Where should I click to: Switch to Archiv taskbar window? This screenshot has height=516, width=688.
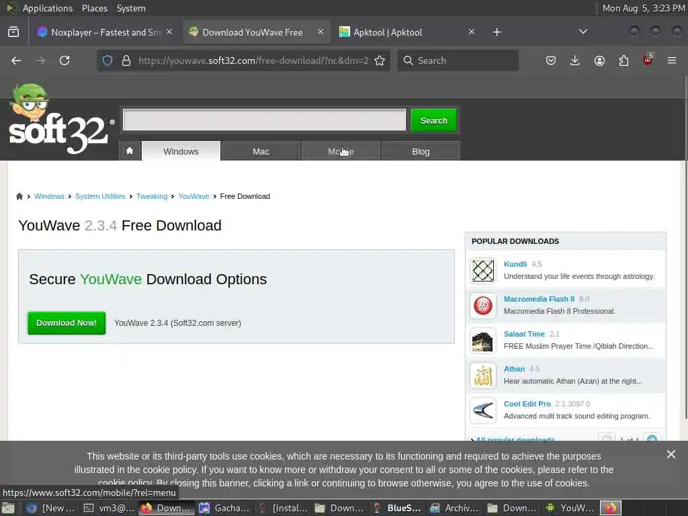454,508
